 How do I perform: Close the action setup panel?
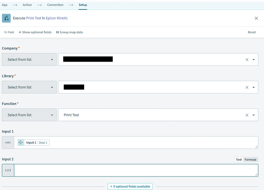(256, 18)
